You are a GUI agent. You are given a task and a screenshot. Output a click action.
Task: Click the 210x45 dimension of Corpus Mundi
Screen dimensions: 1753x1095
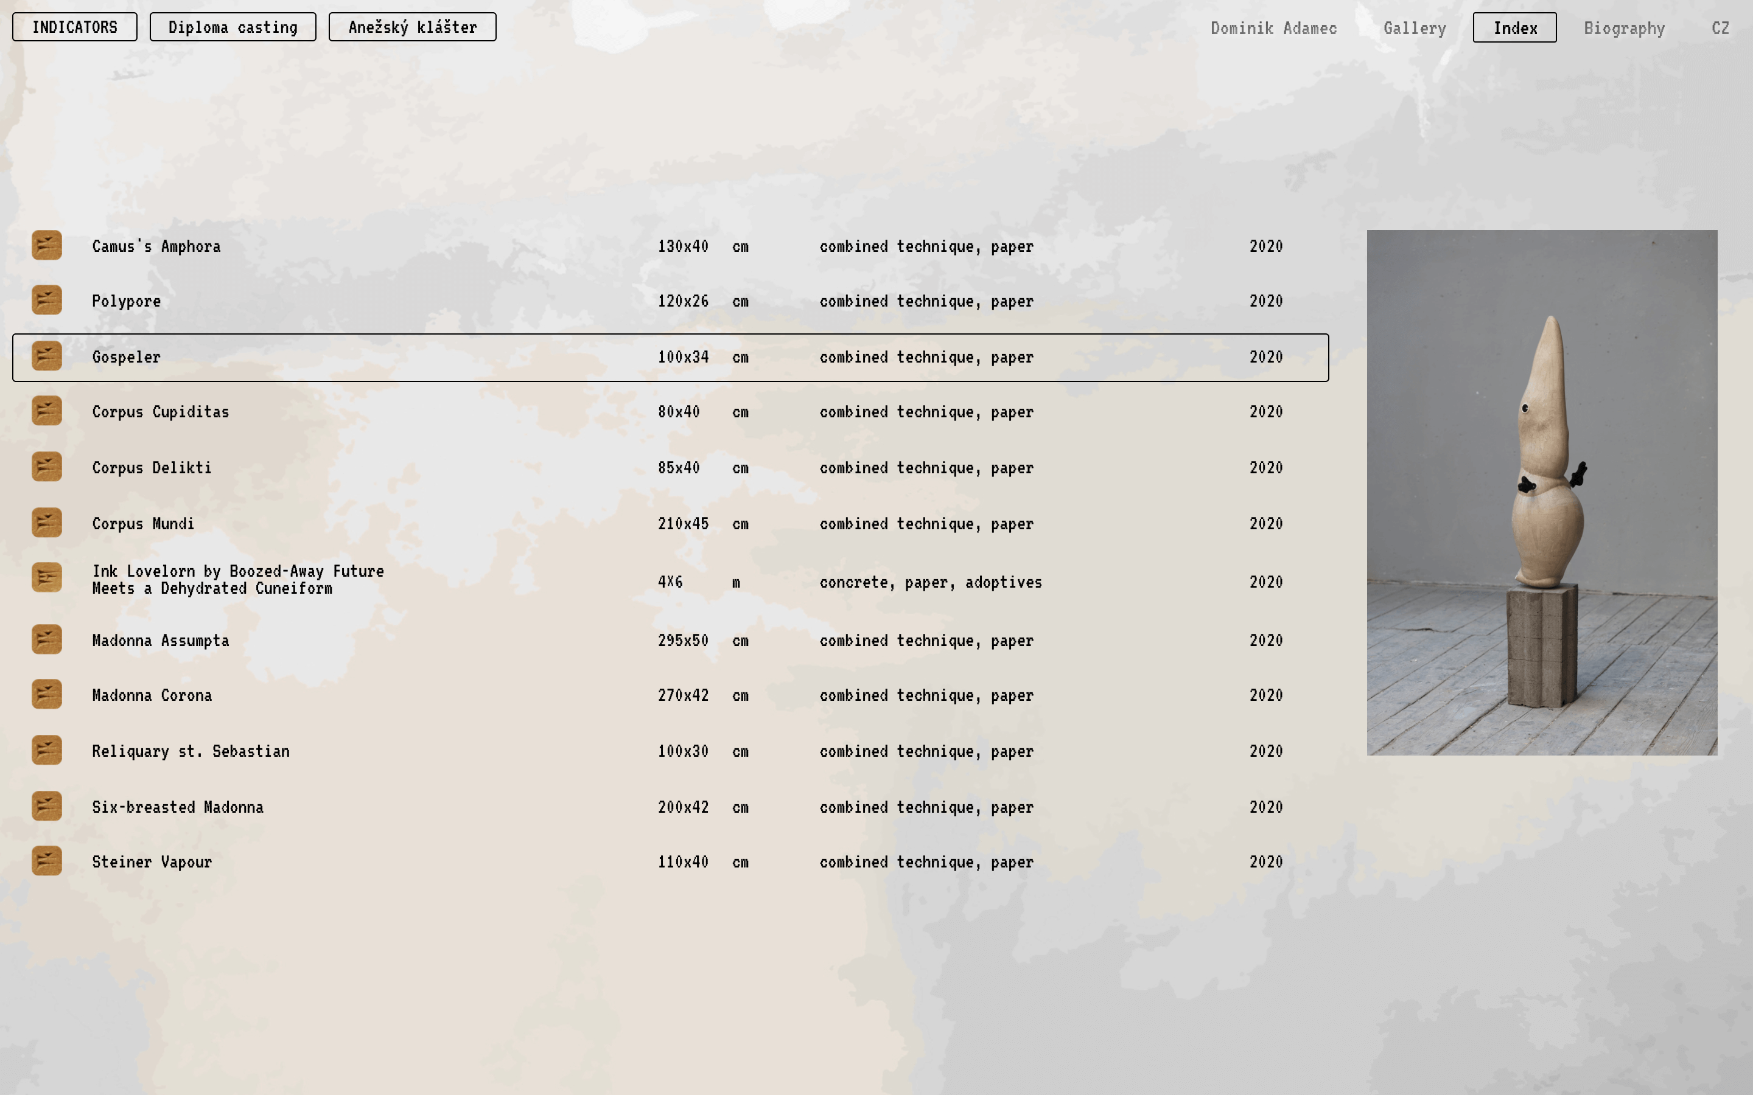click(x=683, y=524)
